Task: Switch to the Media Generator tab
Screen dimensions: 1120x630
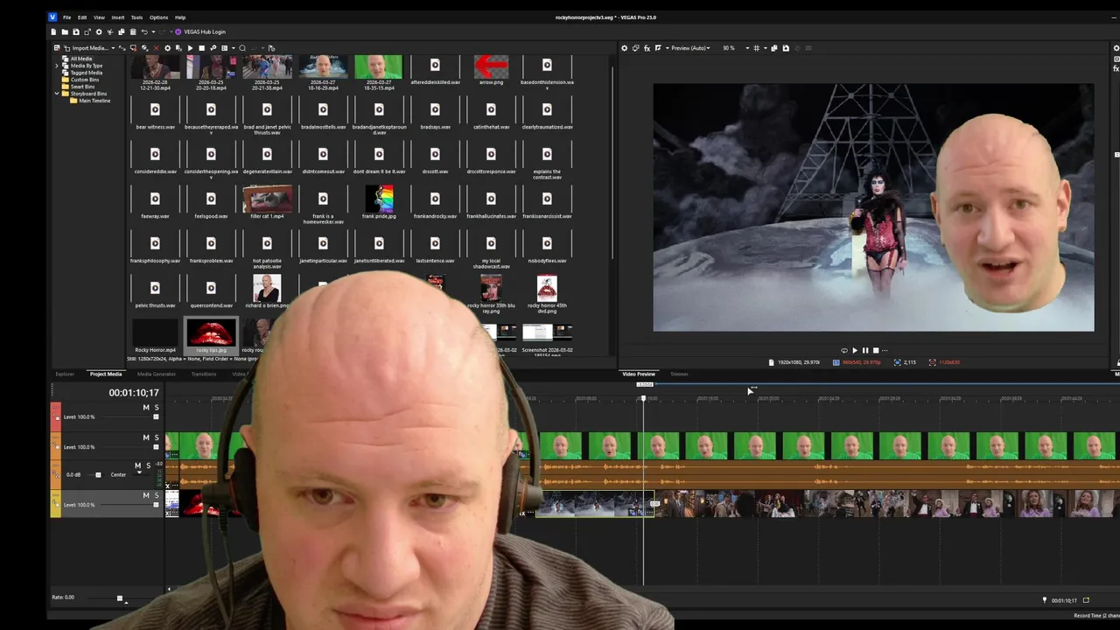Action: [x=157, y=374]
